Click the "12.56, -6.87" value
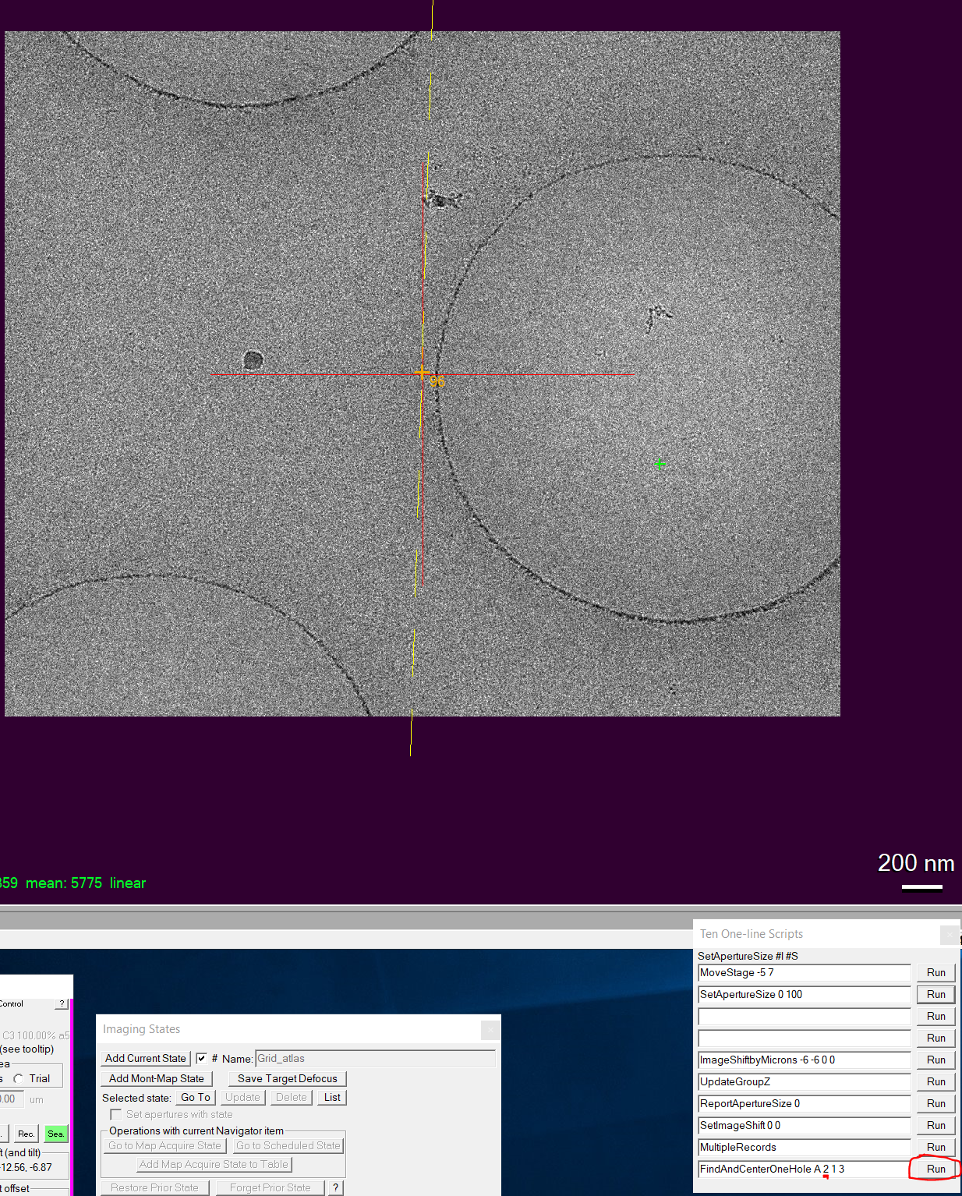Screen dimensions: 962x1196 coord(27,1167)
